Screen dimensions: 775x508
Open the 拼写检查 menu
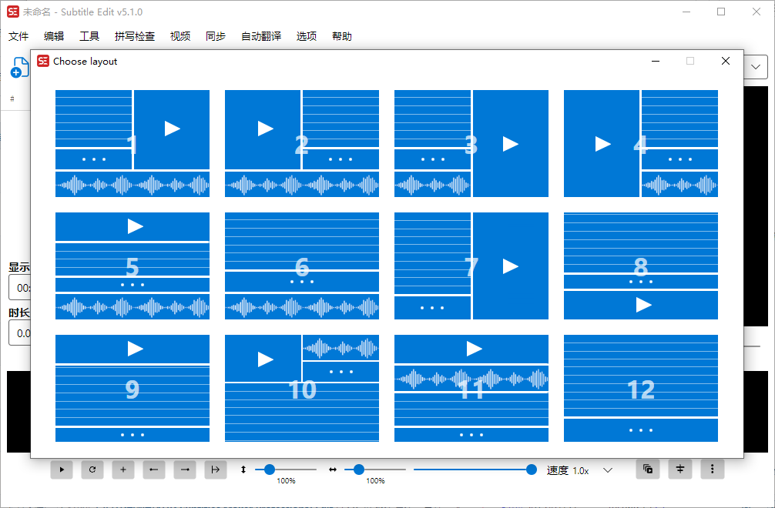click(x=135, y=36)
